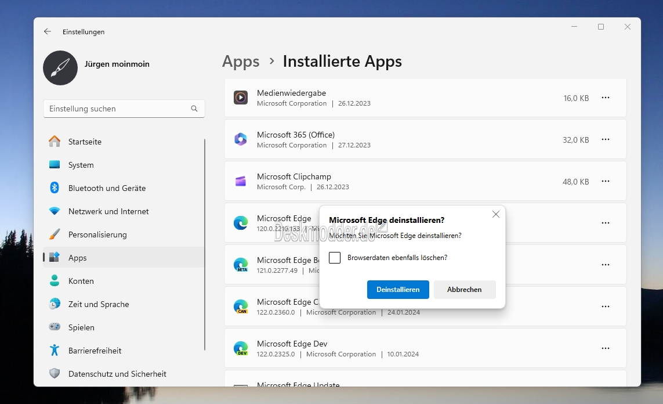Click the '48,0 KB' size value

(575, 182)
